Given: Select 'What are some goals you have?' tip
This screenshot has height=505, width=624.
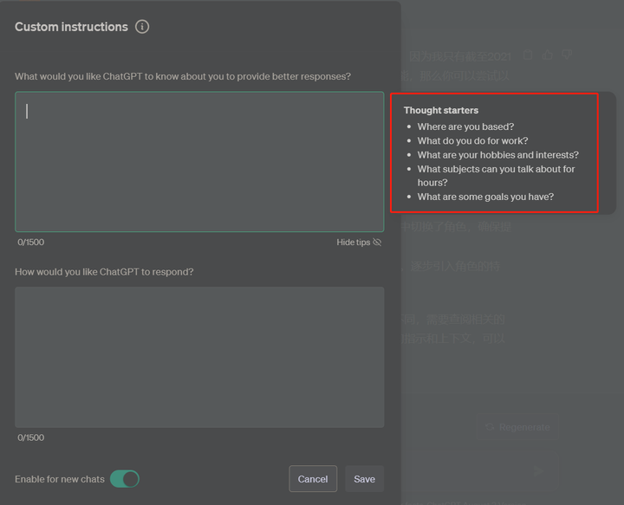Looking at the screenshot, I should [485, 197].
